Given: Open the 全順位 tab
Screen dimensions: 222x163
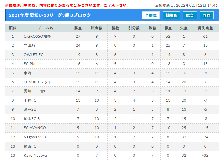Looking at the screenshot, I should 151,15.
